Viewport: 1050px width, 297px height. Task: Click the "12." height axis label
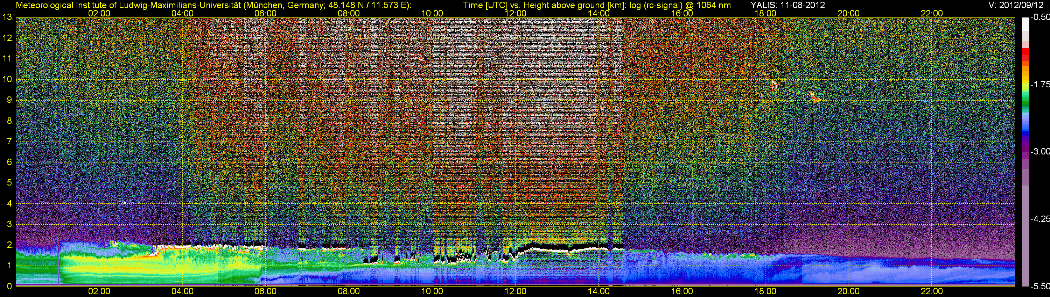pos(8,38)
